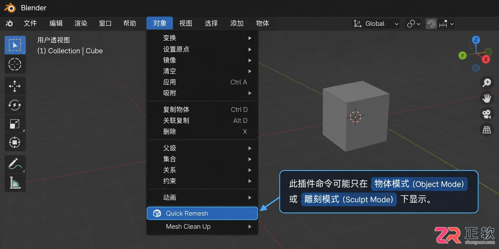Click the 3D cursor on the cube
499x249 pixels.
(x=356, y=117)
